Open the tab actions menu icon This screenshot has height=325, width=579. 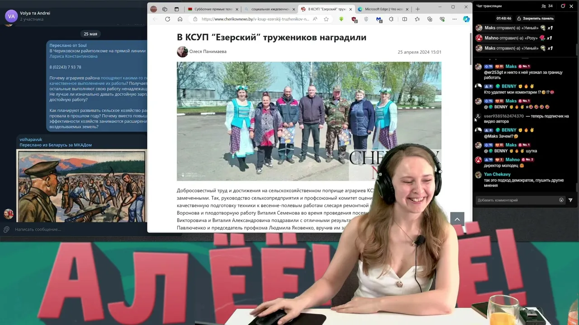pyautogui.click(x=176, y=9)
